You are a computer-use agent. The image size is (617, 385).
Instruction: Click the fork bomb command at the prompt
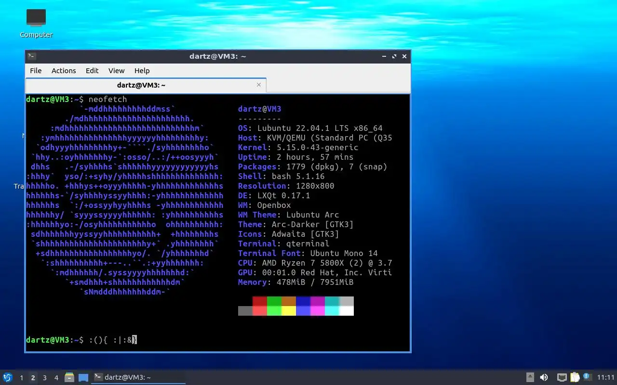tap(113, 340)
